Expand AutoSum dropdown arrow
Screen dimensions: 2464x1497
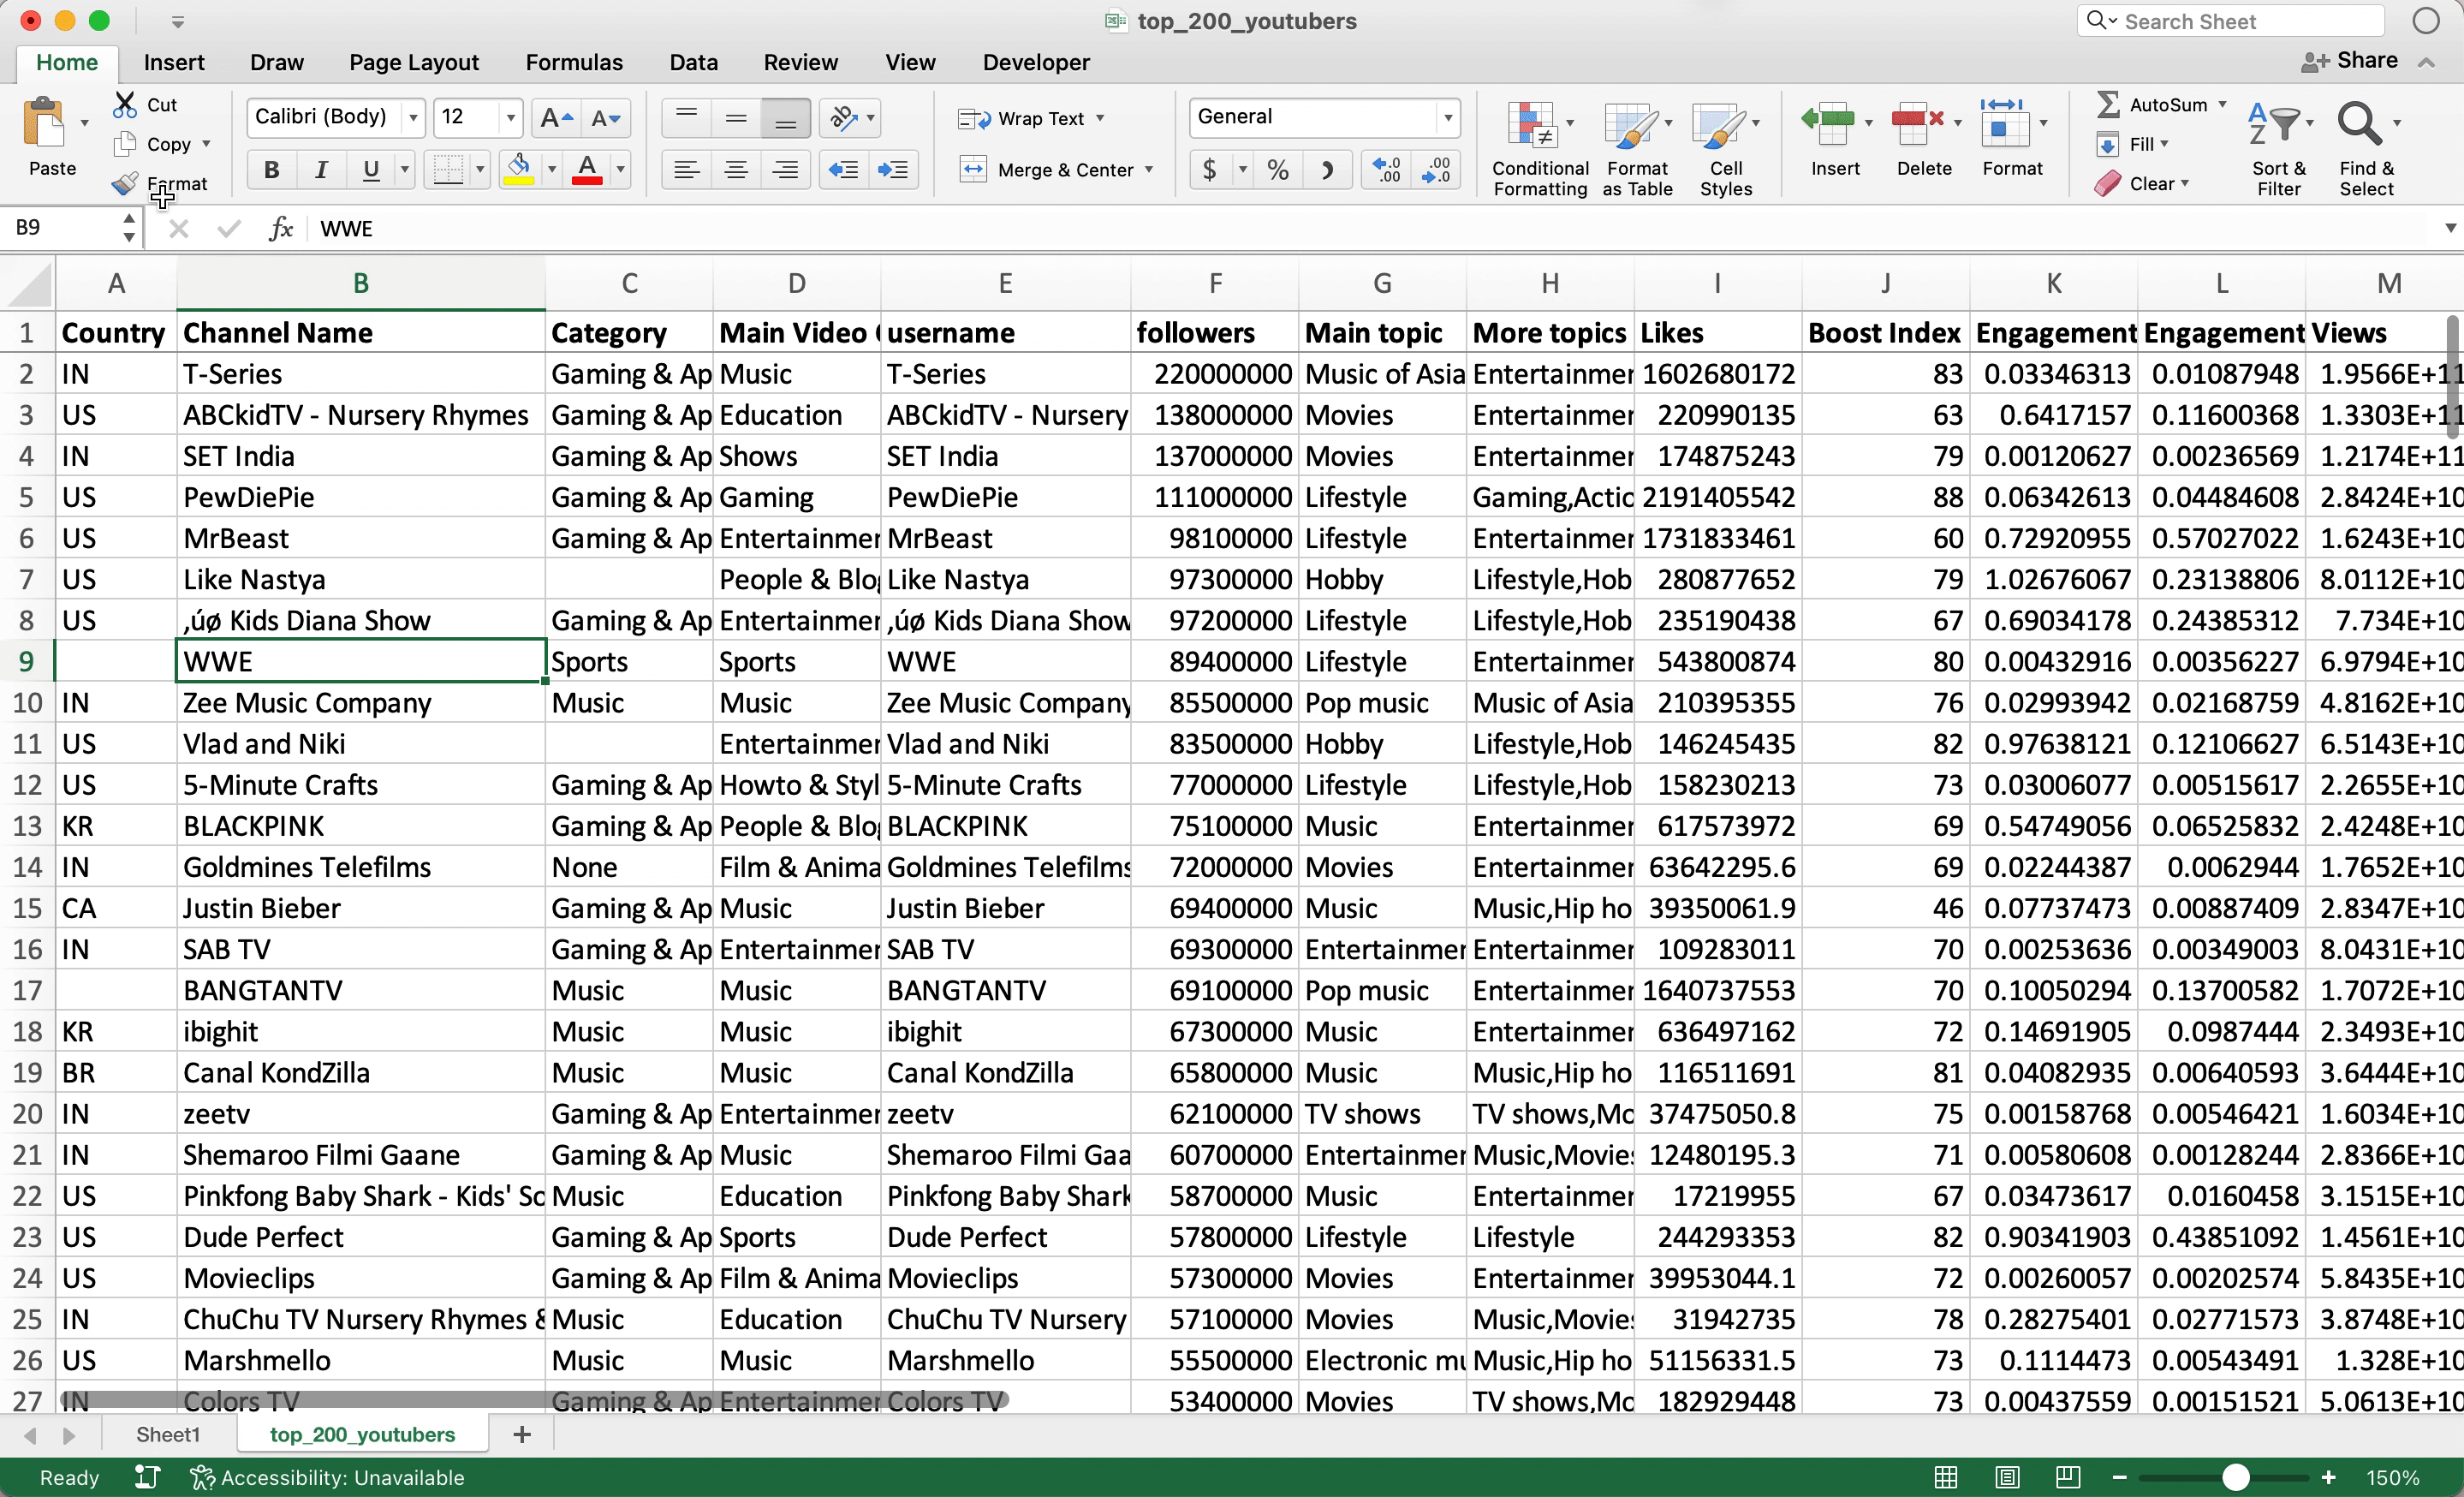2222,104
